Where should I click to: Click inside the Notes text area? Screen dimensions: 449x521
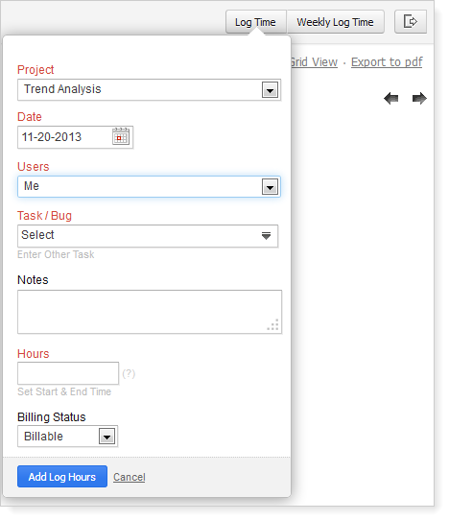click(x=150, y=312)
